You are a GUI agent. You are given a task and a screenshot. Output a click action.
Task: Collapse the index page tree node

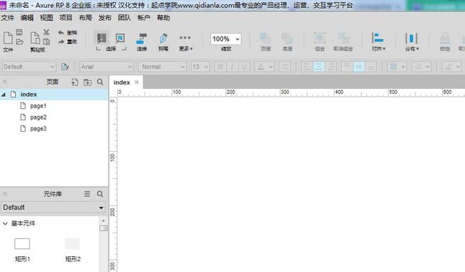coord(4,94)
